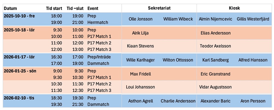This screenshot has height=110, width=274.
Task: Click the name Olle Jonsson
Action: coord(141,19)
